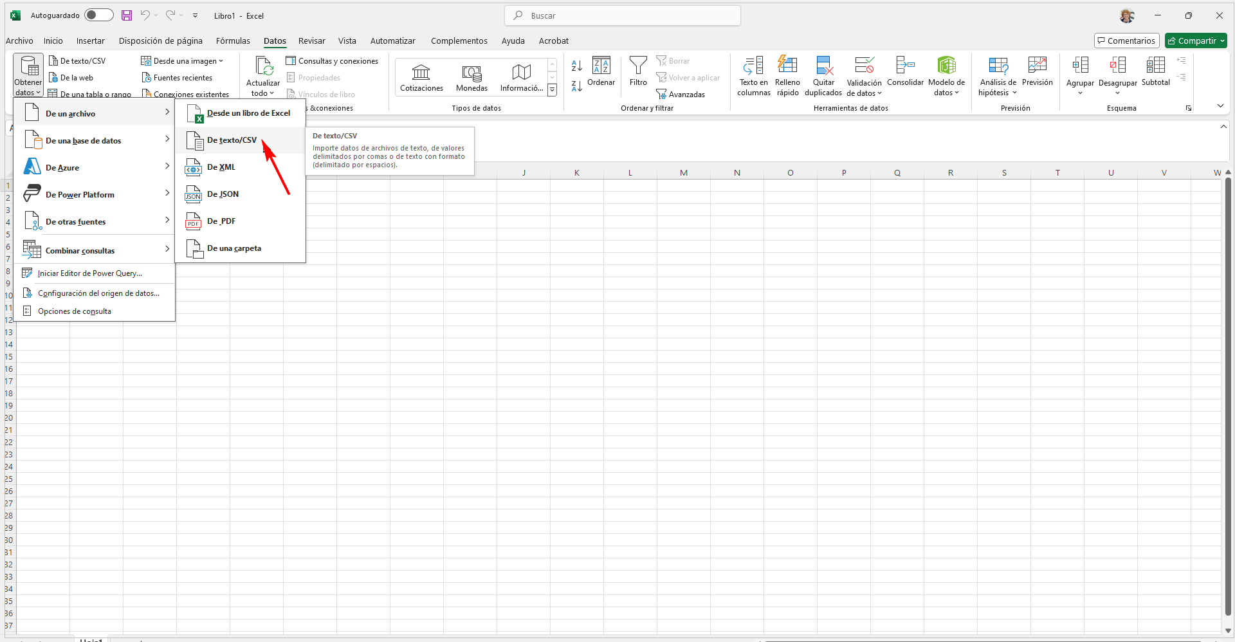
Task: Open the Fórmulas ribbon tab
Action: 233,41
